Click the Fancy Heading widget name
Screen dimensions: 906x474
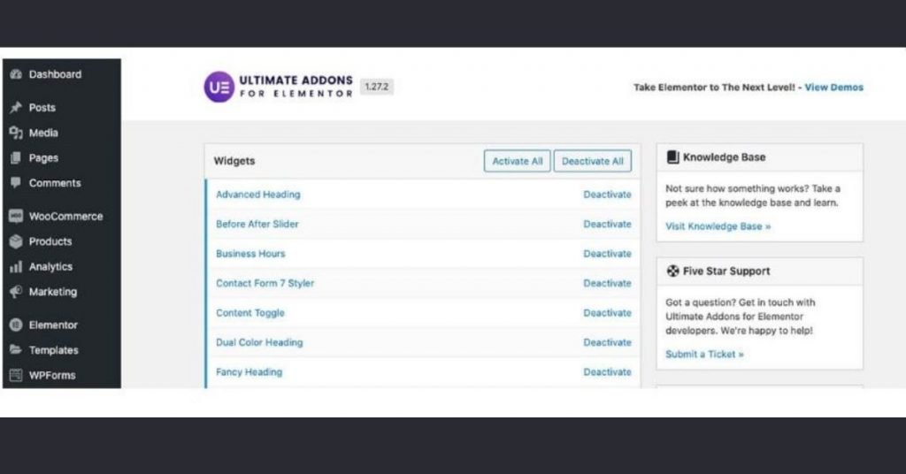(249, 371)
